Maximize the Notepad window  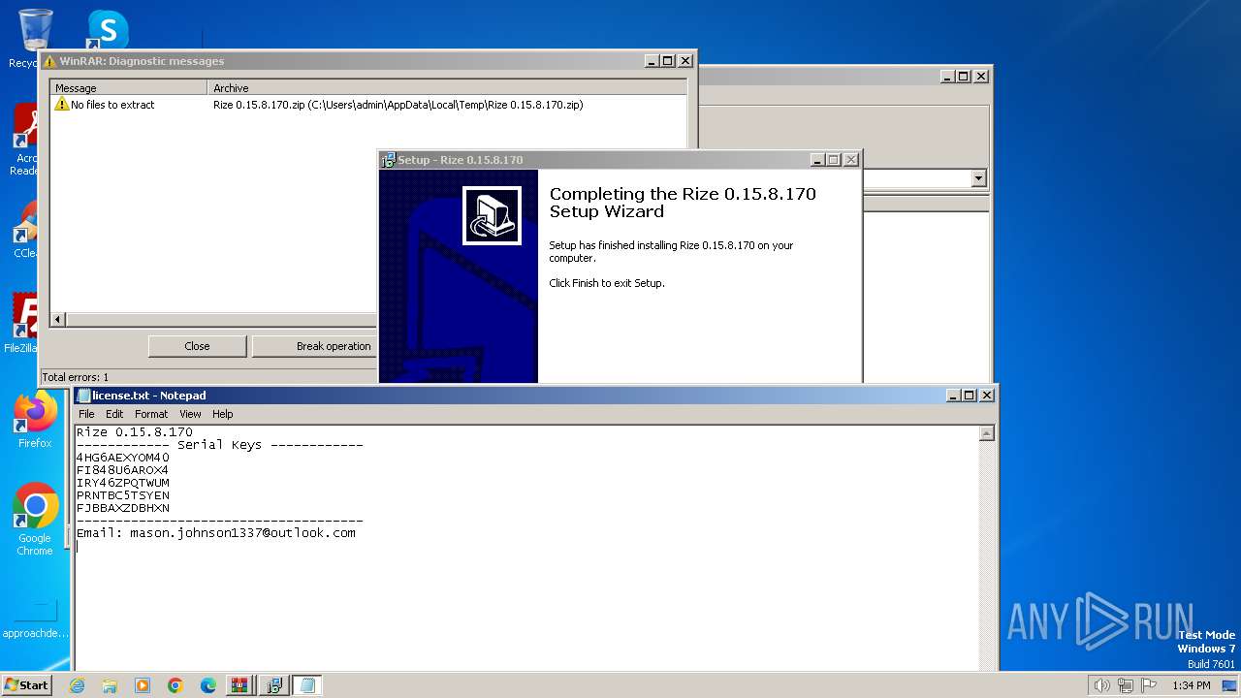click(970, 396)
